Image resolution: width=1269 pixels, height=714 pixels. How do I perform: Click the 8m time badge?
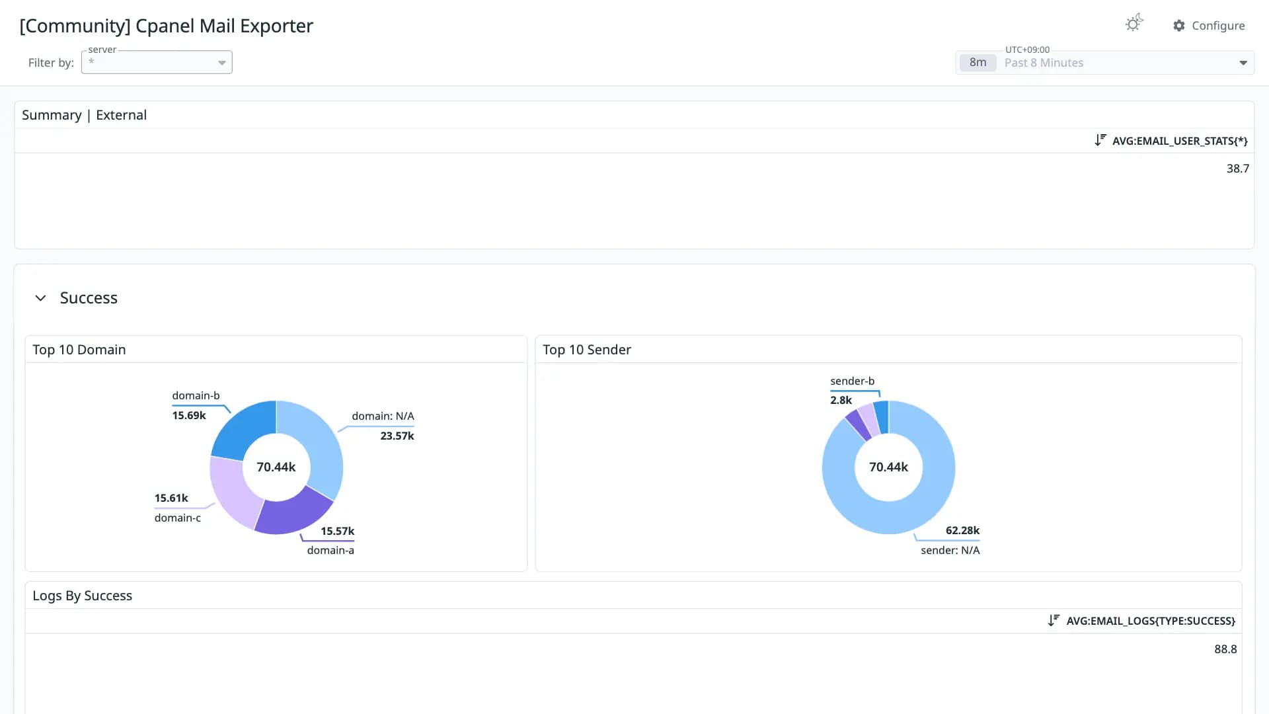[x=978, y=63]
